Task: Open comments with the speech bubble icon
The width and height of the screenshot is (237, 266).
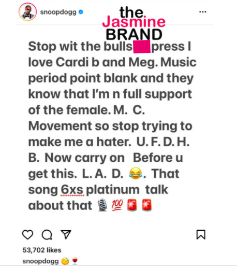Action: click(47, 235)
